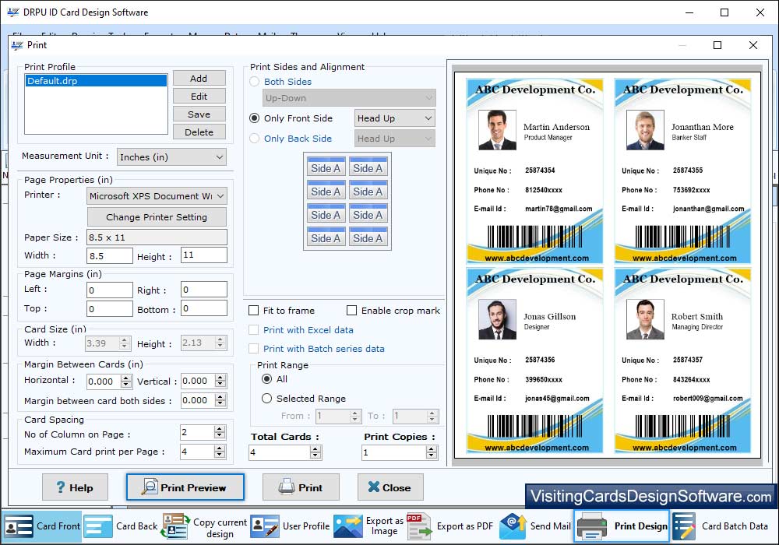The height and width of the screenshot is (545, 779).
Task: Enable the Fit to frame checkbox
Action: [x=253, y=310]
